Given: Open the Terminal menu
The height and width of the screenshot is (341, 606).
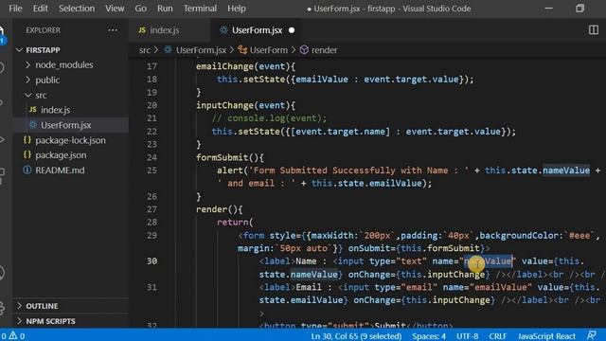Looking at the screenshot, I should click(x=200, y=9).
